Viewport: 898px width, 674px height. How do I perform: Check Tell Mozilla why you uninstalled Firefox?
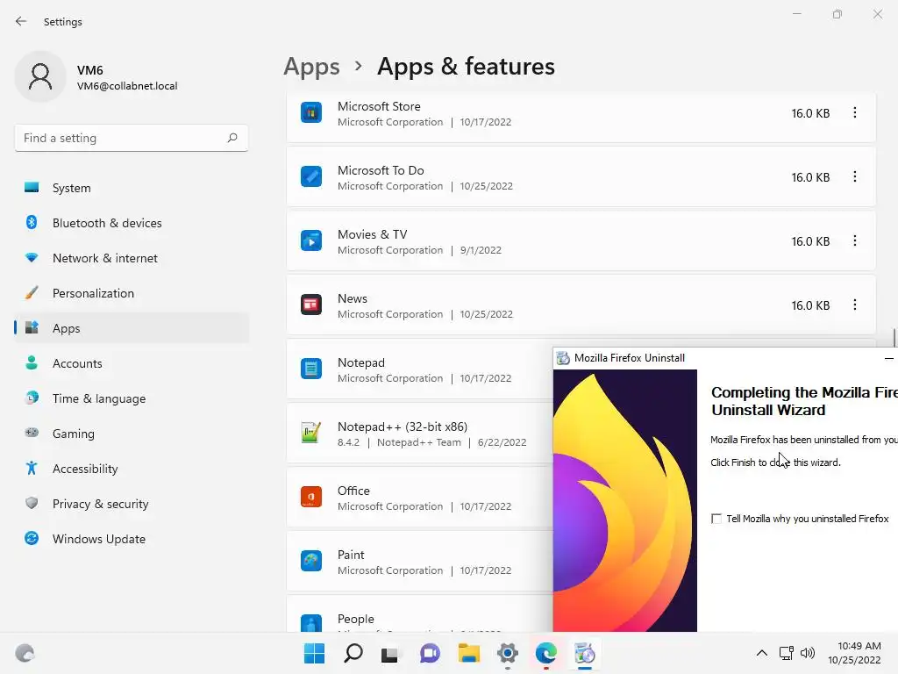pos(716,519)
